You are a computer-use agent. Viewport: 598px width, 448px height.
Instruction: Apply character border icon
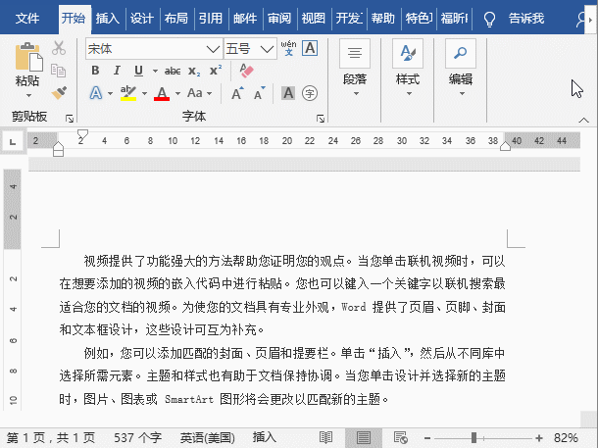point(310,48)
